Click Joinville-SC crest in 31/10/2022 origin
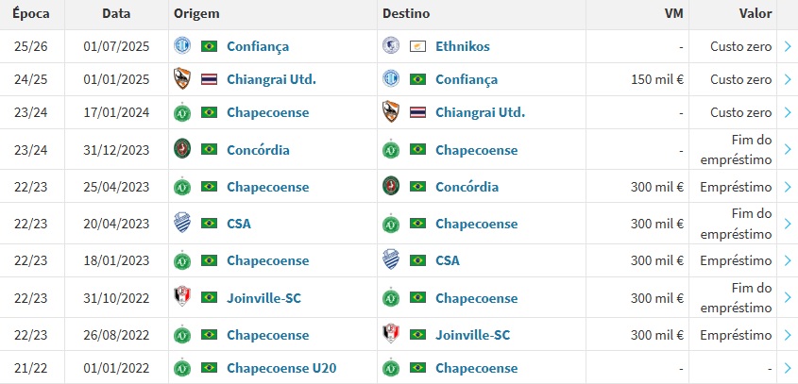Image resolution: width=798 pixels, height=384 pixels. pyautogui.click(x=182, y=297)
